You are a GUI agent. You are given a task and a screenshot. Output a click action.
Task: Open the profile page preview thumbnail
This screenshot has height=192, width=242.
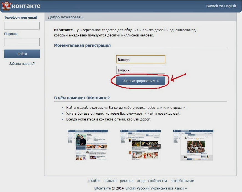pyautogui.click(x=88, y=145)
